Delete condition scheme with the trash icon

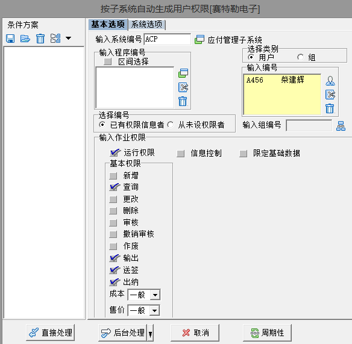click(x=40, y=39)
